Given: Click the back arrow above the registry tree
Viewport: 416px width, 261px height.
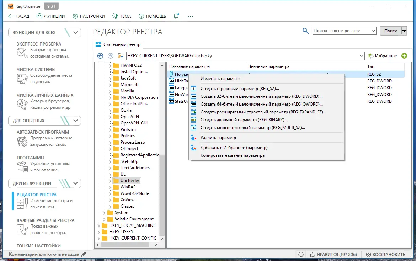Looking at the screenshot, I should pos(100,56).
